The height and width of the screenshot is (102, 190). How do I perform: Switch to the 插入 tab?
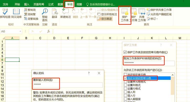[27, 5]
